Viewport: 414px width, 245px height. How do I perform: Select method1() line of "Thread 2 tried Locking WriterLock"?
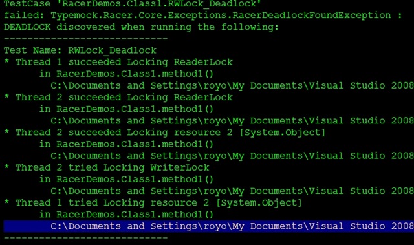point(126,179)
